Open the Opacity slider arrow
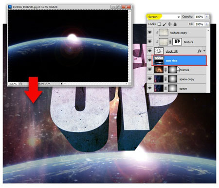 (x=207, y=17)
